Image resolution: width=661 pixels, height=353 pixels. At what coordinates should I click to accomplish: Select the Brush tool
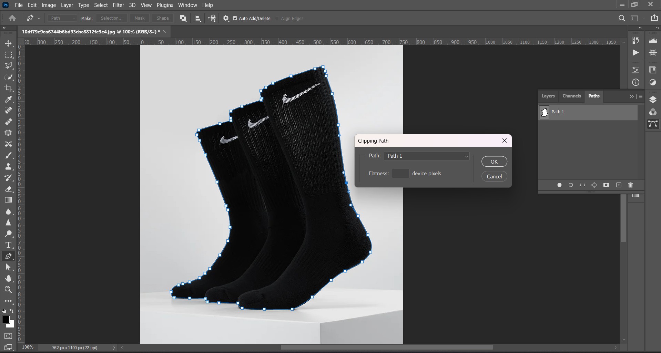8,155
